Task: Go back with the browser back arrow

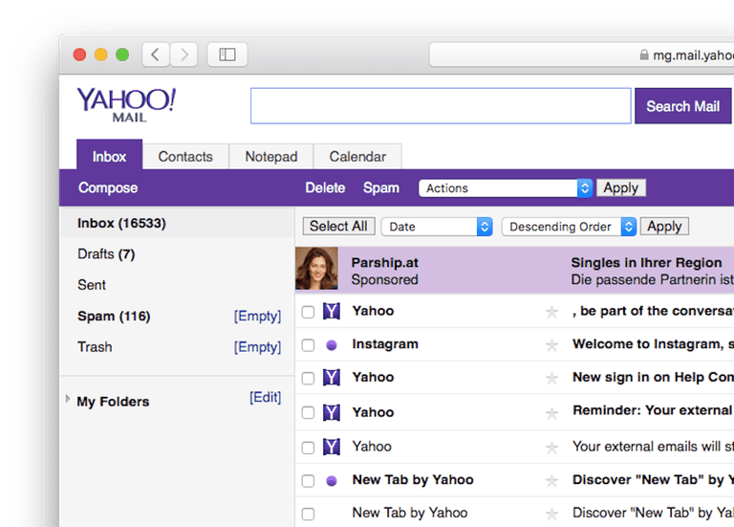Action: point(156,55)
